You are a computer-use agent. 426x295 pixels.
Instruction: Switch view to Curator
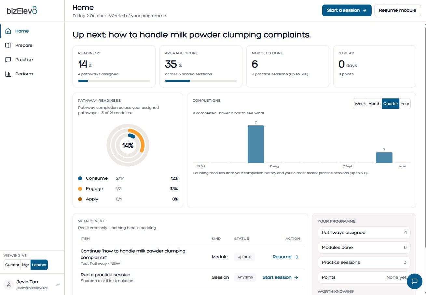coord(12,265)
